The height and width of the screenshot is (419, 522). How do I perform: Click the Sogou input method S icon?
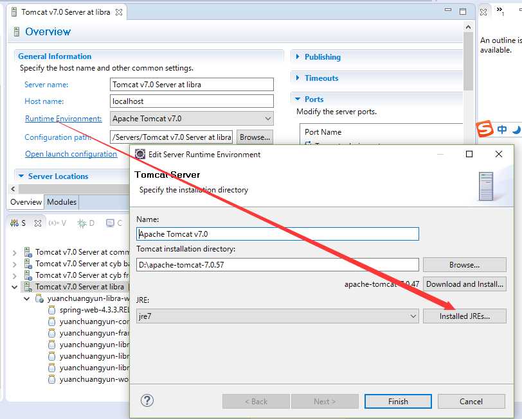[484, 128]
